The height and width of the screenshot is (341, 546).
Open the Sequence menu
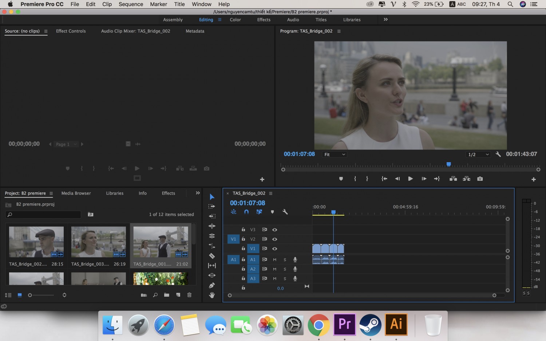pos(131,4)
